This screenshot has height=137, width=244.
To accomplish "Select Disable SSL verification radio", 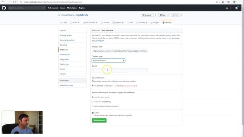I will 116,86.
